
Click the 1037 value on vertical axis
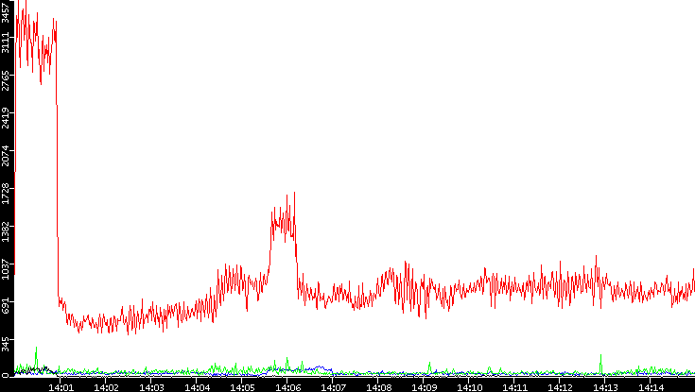6,268
